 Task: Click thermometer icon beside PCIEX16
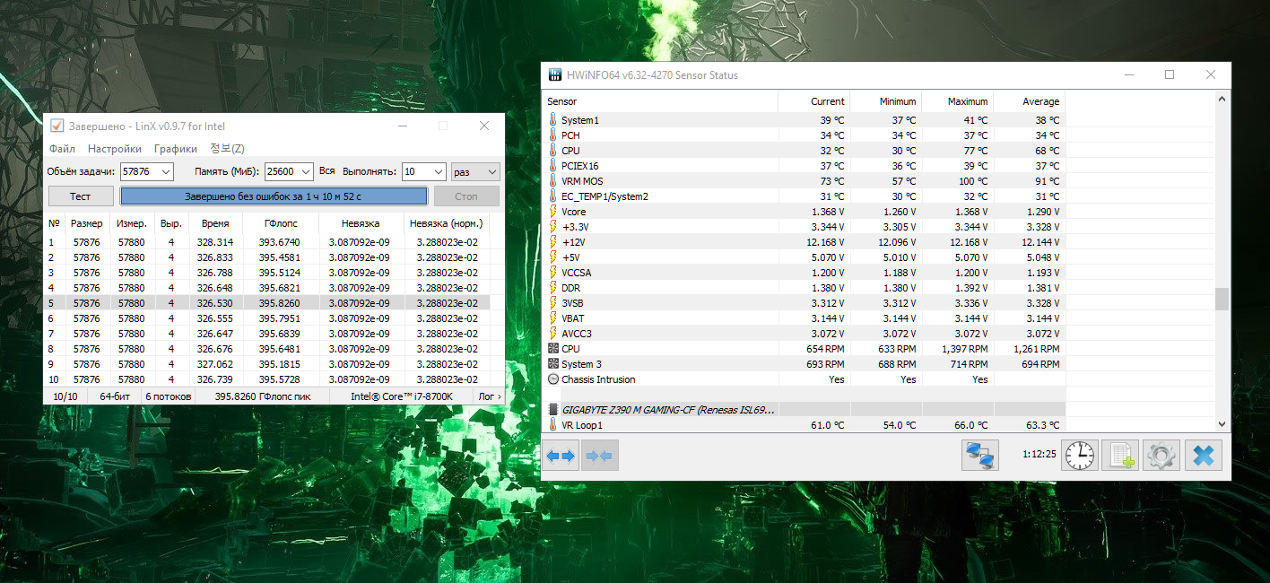click(552, 166)
